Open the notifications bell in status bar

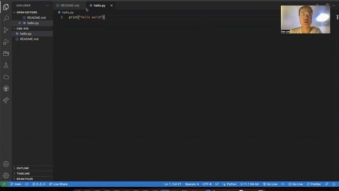tap(334, 184)
